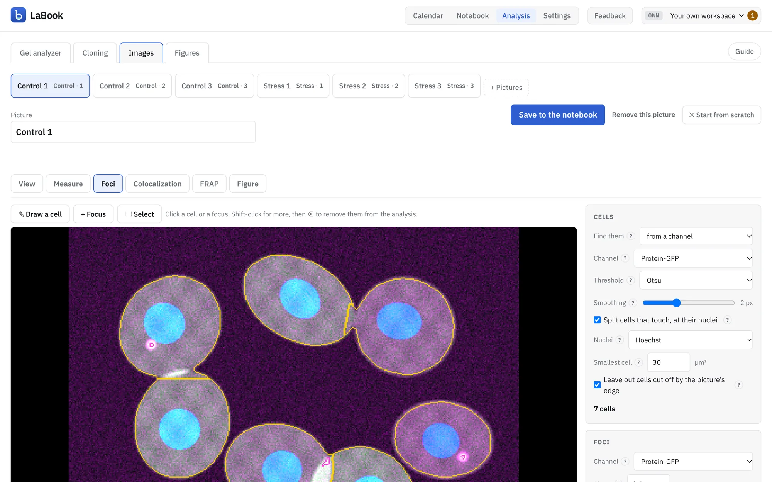This screenshot has height=482, width=772.
Task: Click the Feedback button
Action: click(x=610, y=15)
